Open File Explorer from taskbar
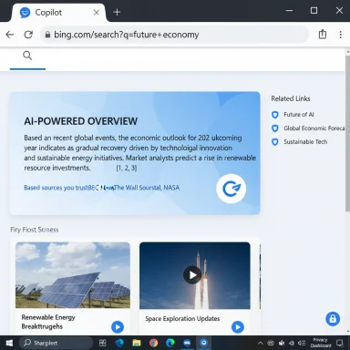 [x=137, y=343]
